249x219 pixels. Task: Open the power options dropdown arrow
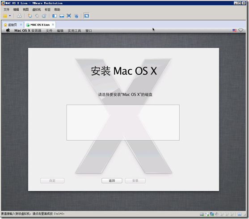(x=10, y=16)
